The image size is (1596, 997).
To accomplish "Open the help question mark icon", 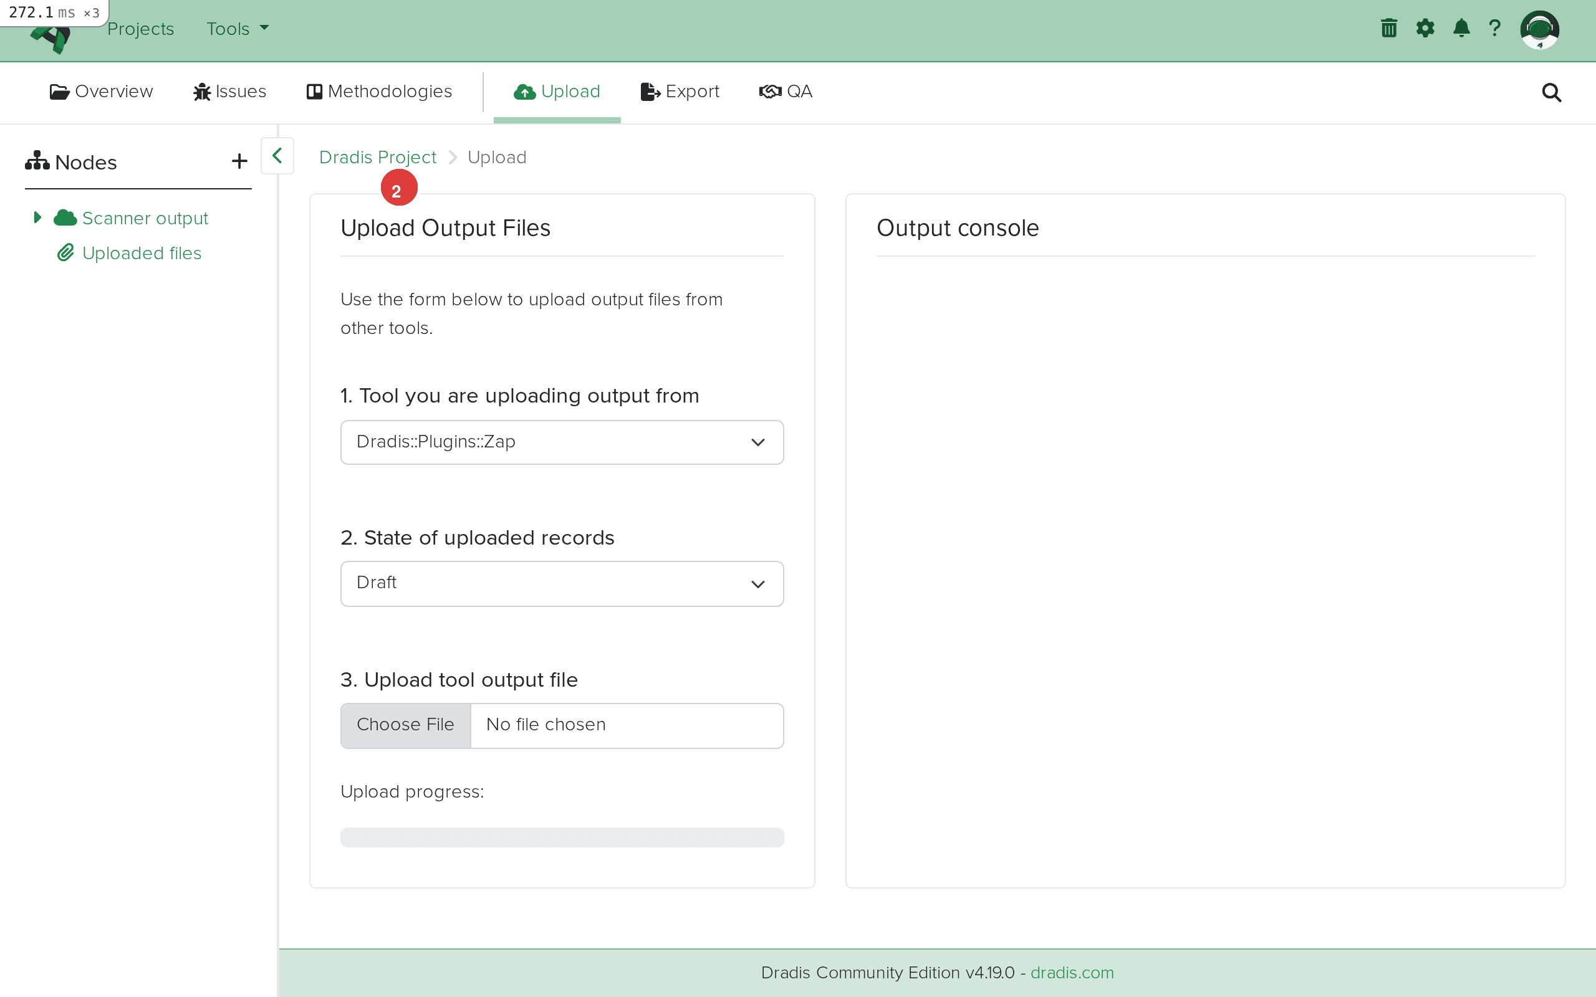I will click(x=1495, y=29).
